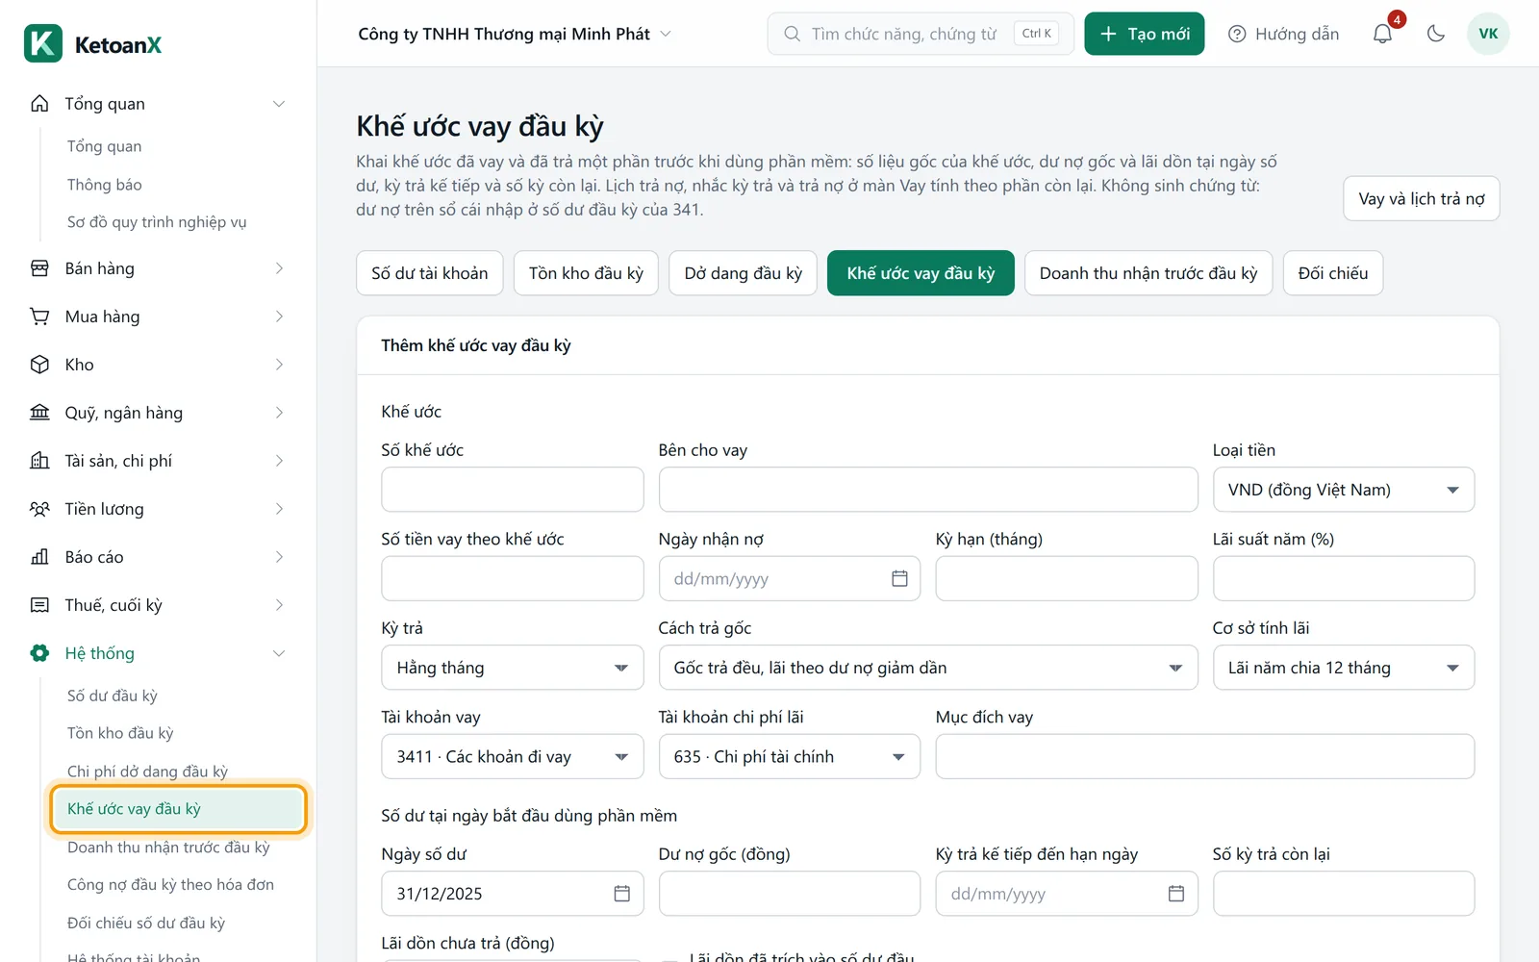
Task: Open Cách trả gốc dropdown
Action: tap(928, 668)
